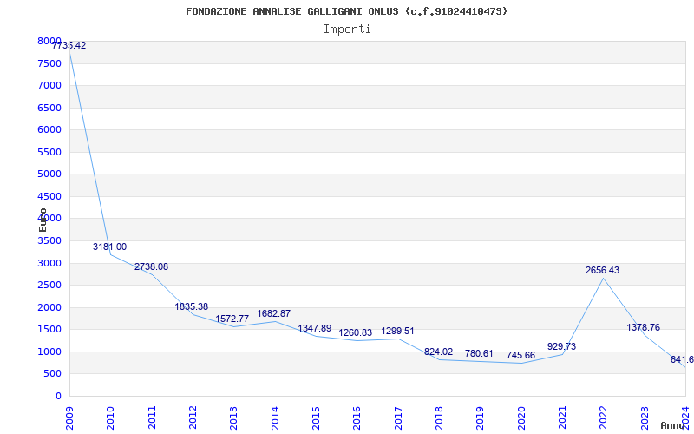Click the y-axis label 4500
This screenshot has height=434, width=694.
coord(49,196)
